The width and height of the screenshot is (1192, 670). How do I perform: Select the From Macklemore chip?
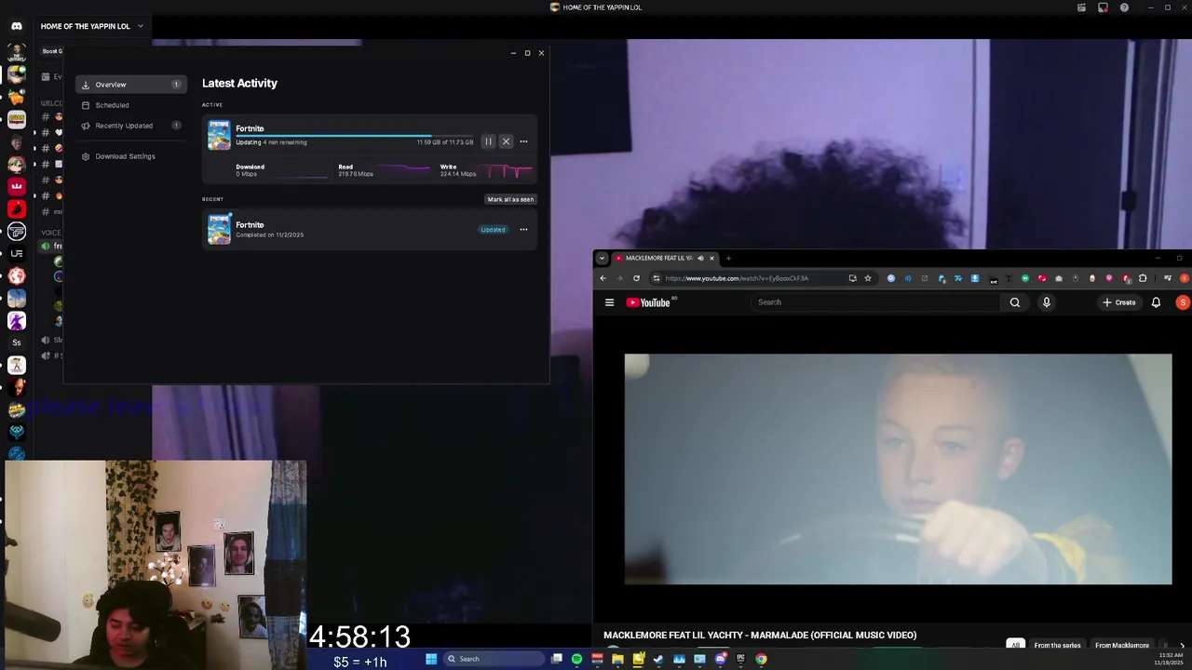coord(1121,645)
